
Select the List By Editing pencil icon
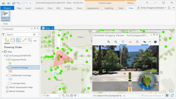(x=24, y=40)
